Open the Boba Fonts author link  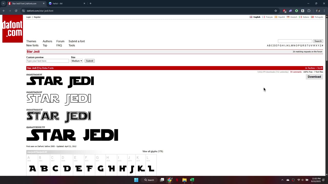coord(48,68)
